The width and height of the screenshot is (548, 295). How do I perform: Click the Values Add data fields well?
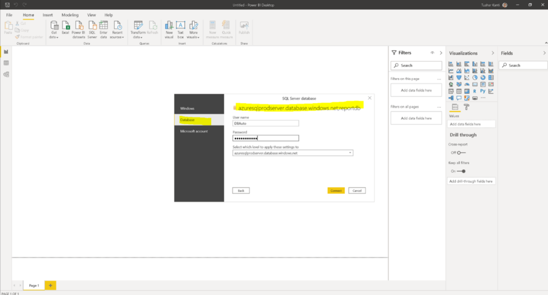point(471,124)
